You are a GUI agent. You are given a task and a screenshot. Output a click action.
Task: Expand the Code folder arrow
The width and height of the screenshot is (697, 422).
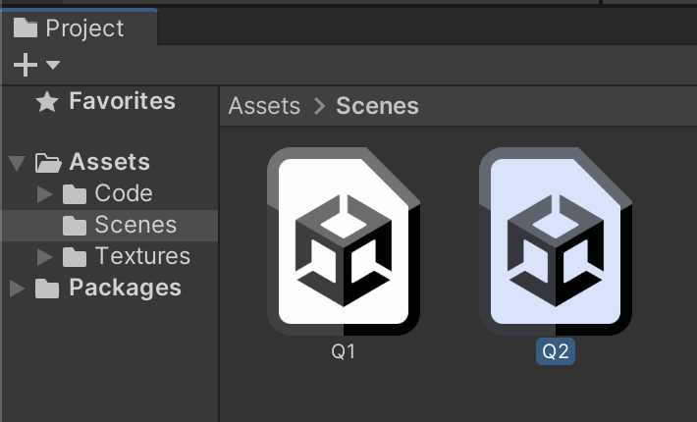pyautogui.click(x=44, y=194)
